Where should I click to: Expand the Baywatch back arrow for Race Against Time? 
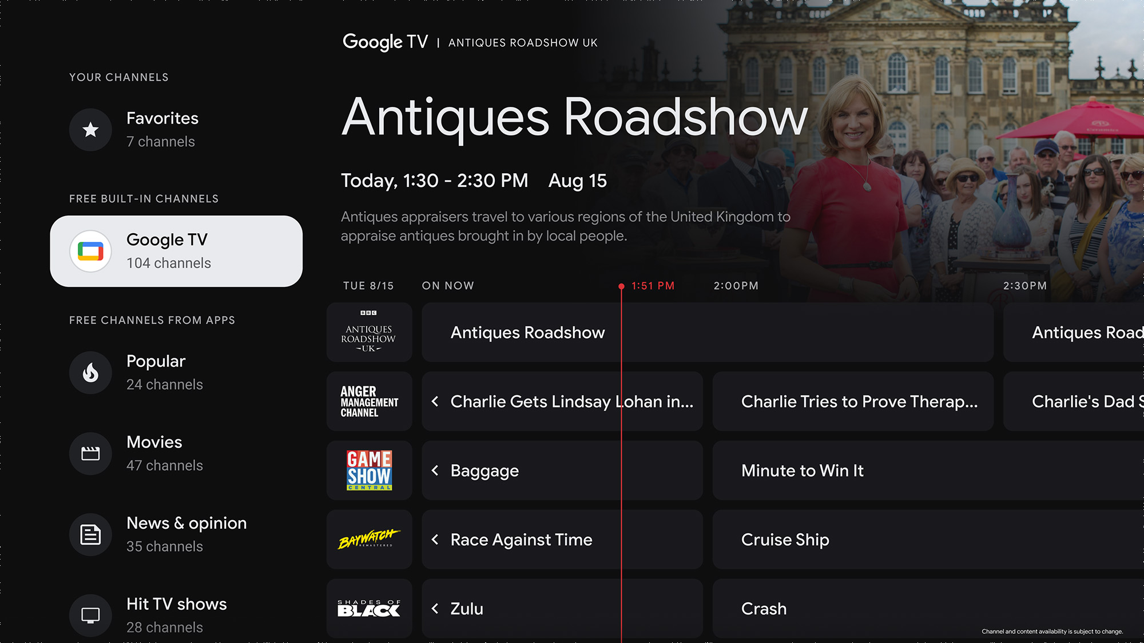436,540
